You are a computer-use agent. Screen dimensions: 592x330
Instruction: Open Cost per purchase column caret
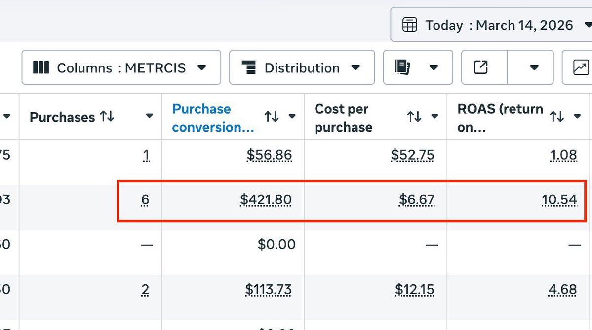(x=435, y=117)
